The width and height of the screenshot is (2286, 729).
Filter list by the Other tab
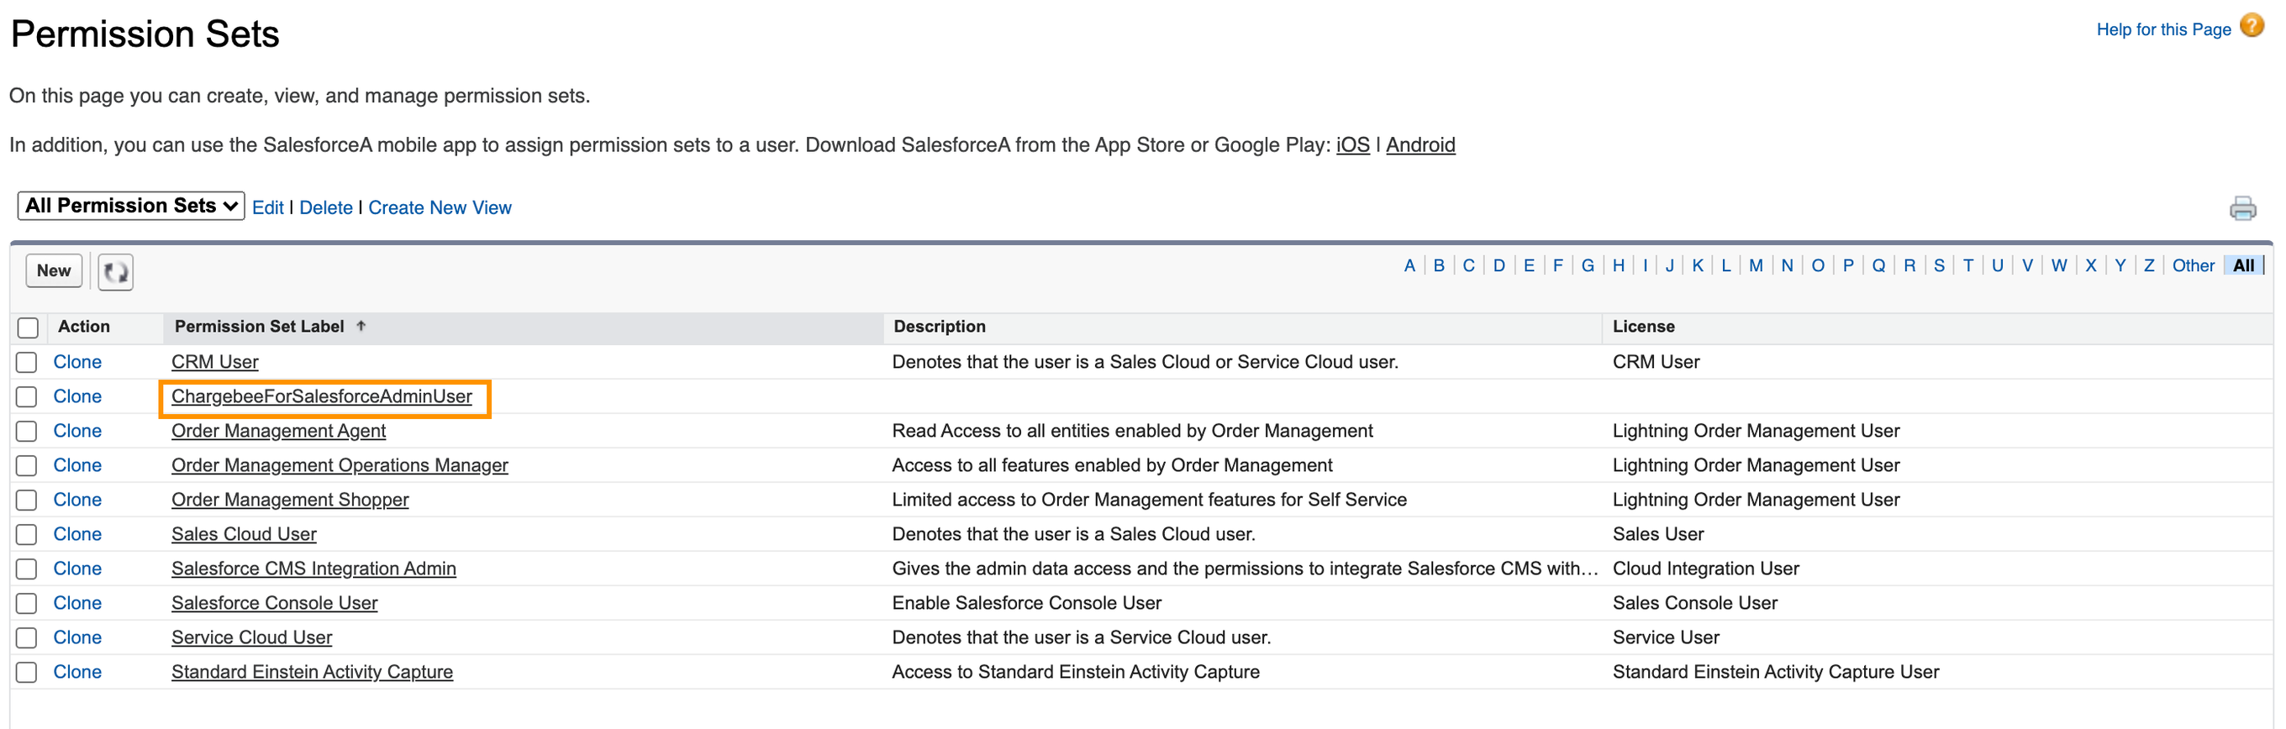2192,265
